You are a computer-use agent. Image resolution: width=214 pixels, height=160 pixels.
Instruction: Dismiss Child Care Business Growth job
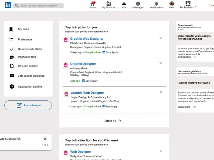(x=160, y=38)
